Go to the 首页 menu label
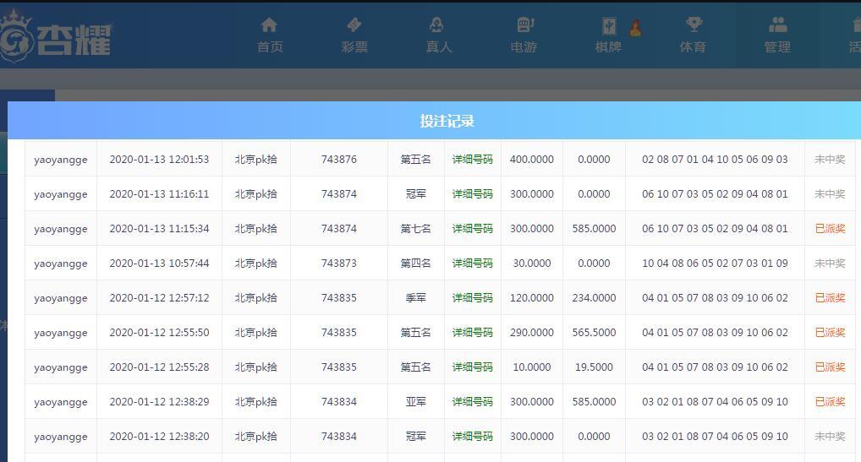Screen dimensions: 861x462 click(270, 47)
